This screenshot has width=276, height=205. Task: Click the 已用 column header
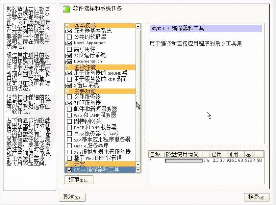pyautogui.click(x=217, y=154)
